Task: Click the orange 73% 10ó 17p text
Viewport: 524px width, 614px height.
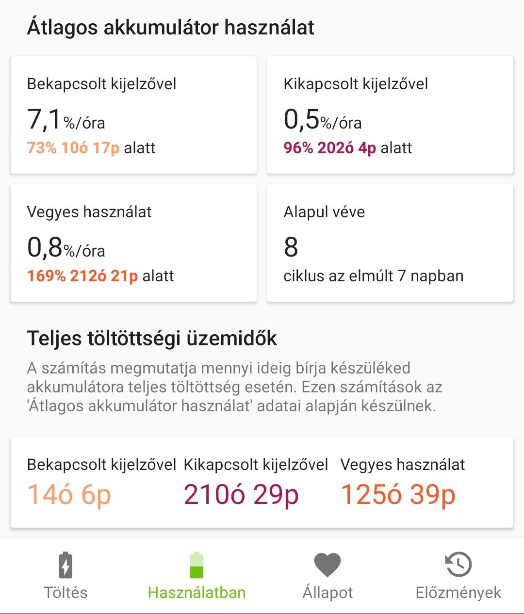Action: pyautogui.click(x=73, y=147)
